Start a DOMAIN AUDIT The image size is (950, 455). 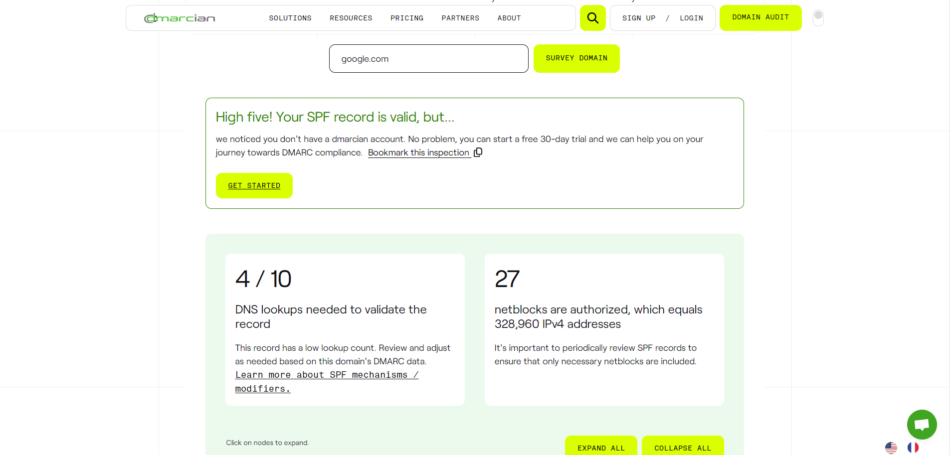pyautogui.click(x=760, y=17)
